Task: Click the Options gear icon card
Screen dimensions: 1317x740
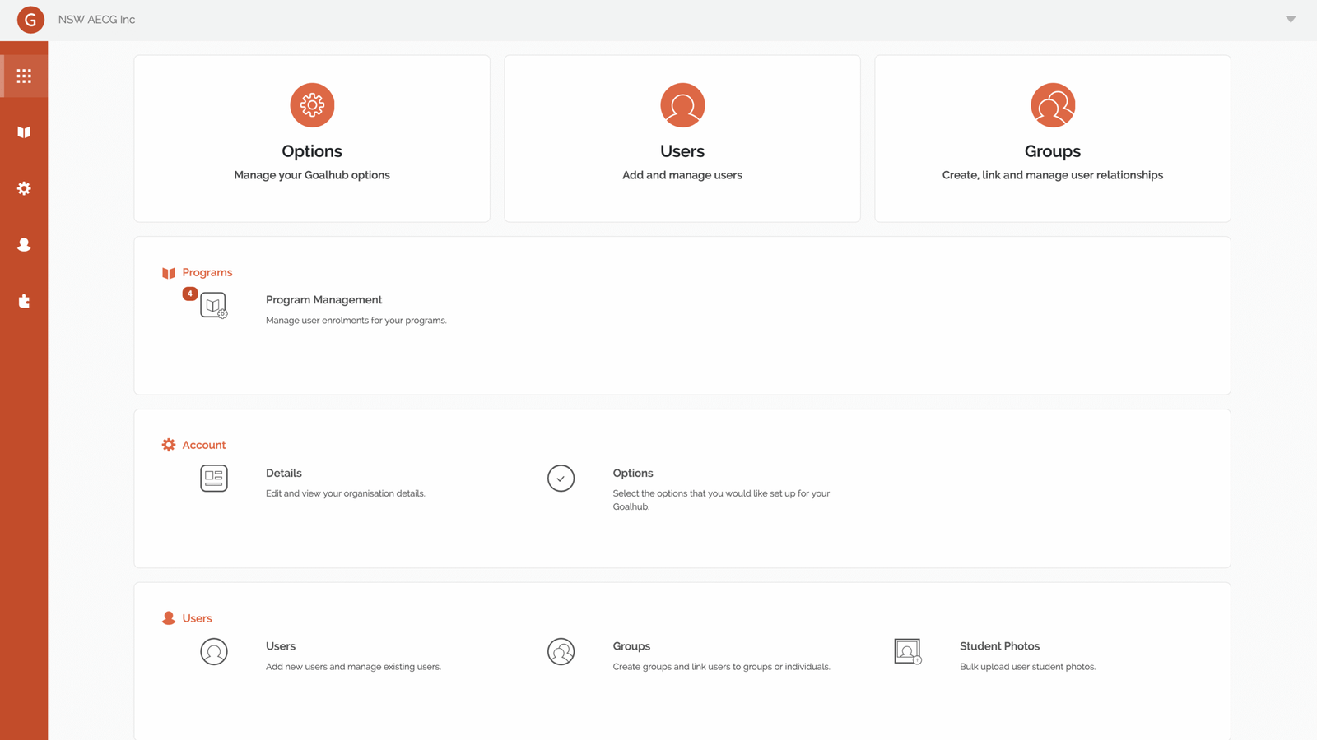Action: 312,105
